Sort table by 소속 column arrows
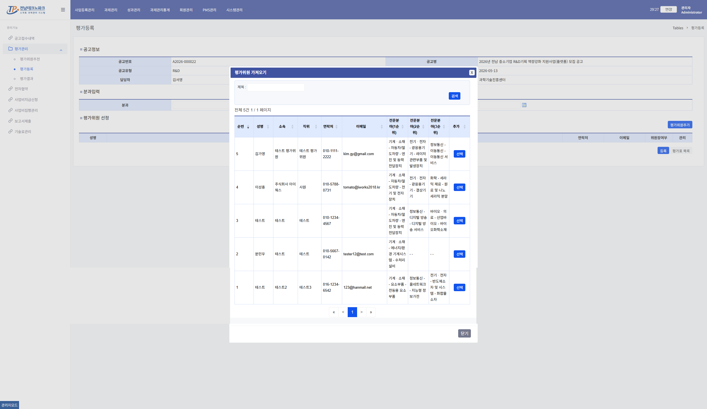Viewport: 707px width, 409px height. pyautogui.click(x=292, y=127)
